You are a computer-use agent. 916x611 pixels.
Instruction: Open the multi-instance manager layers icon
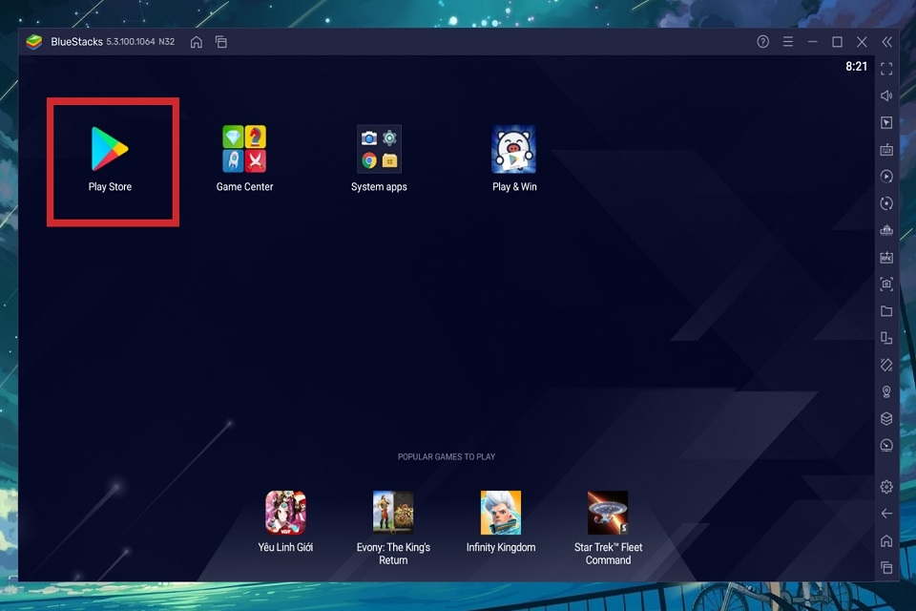(x=886, y=419)
